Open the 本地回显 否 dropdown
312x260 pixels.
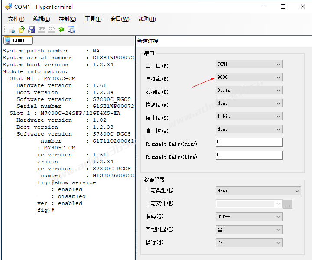(249, 230)
